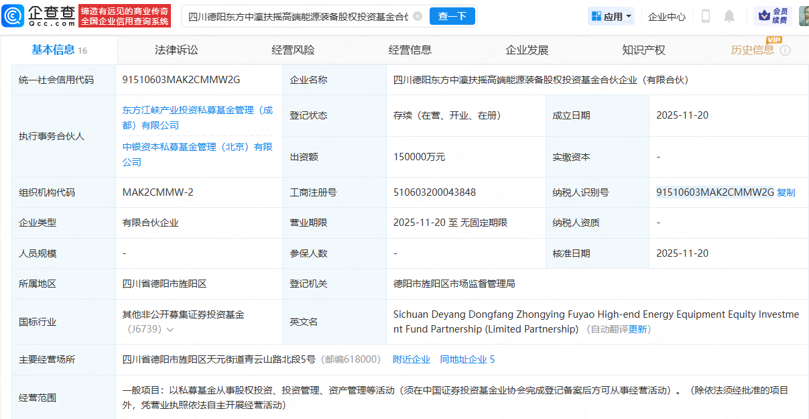Clear the search box text
The image size is (809, 419).
click(x=418, y=16)
